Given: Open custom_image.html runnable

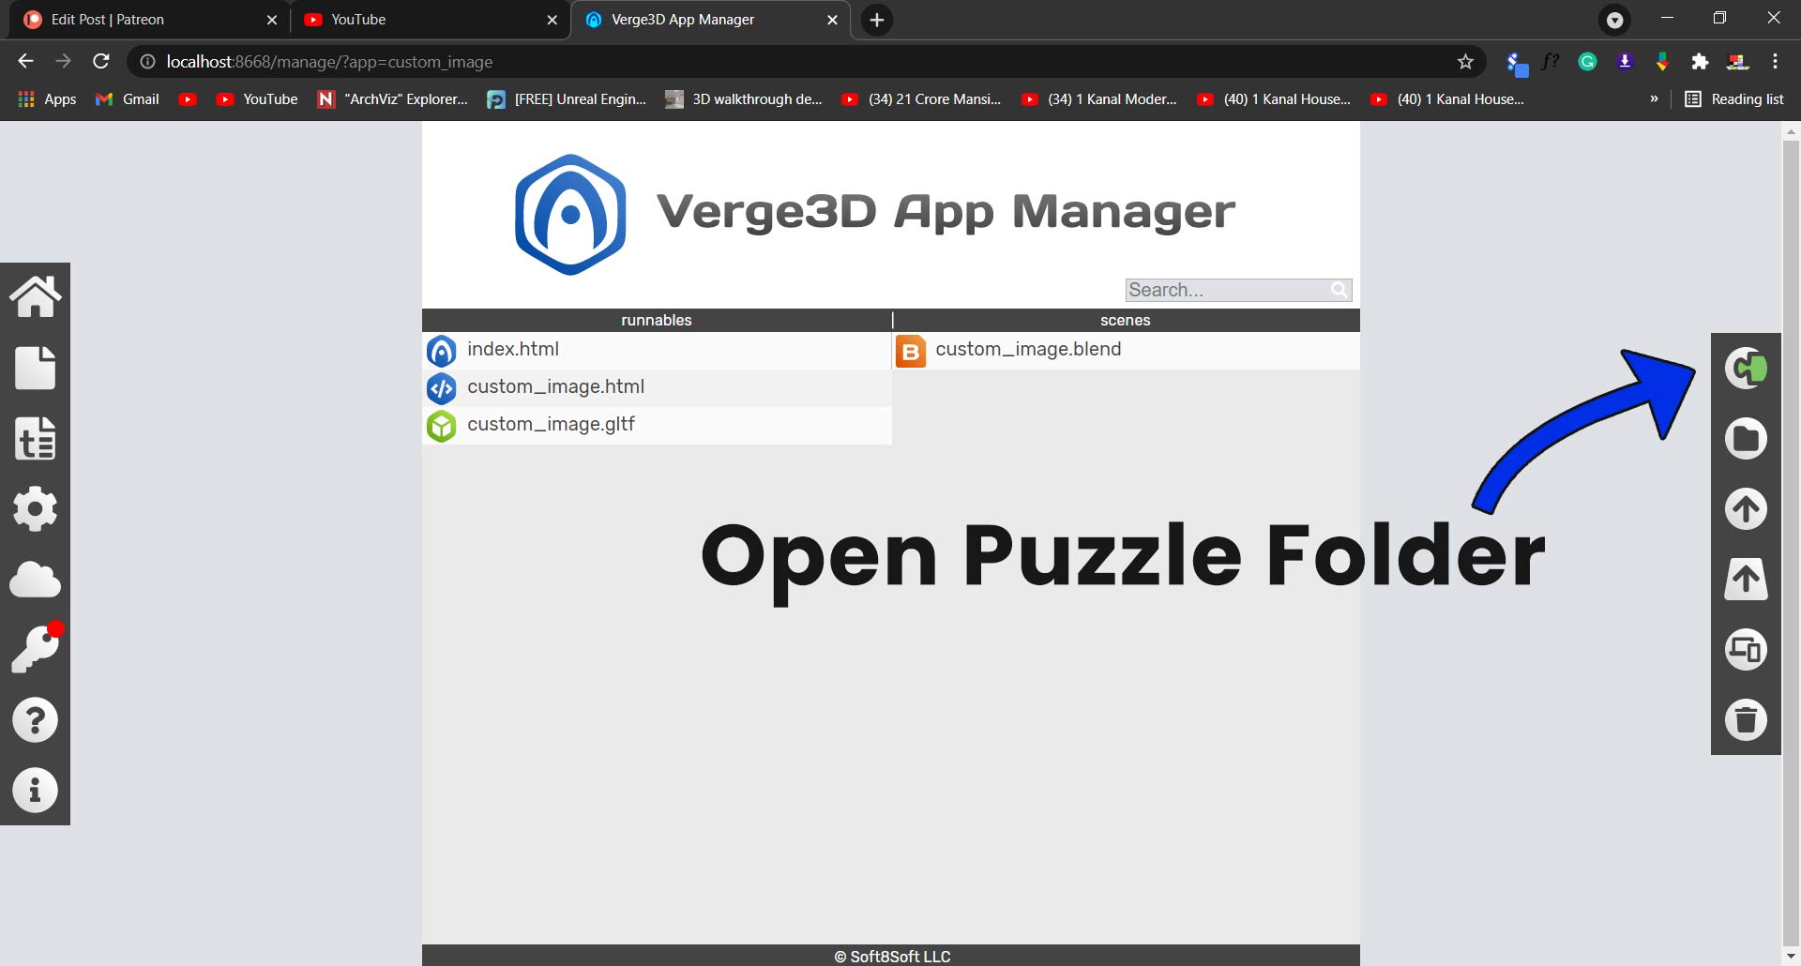Looking at the screenshot, I should pyautogui.click(x=555, y=386).
